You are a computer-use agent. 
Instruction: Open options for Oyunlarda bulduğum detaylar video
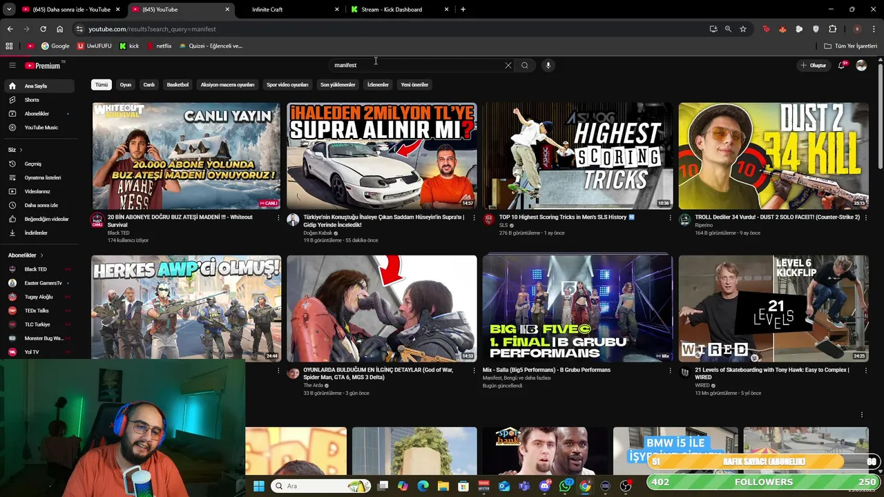[x=474, y=371]
